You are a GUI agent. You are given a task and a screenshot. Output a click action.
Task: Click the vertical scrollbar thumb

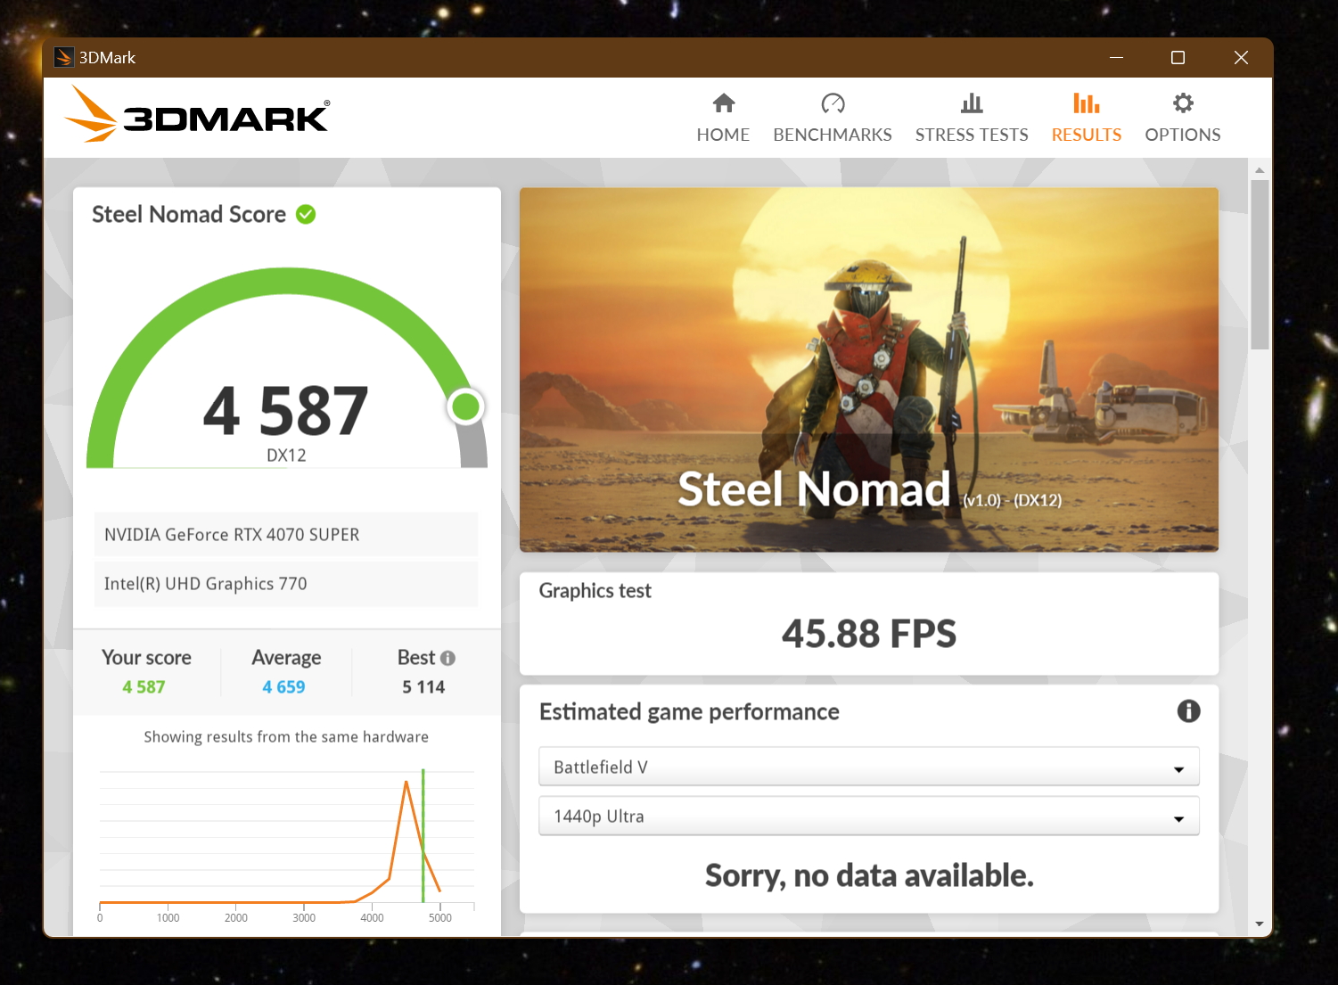click(x=1260, y=265)
